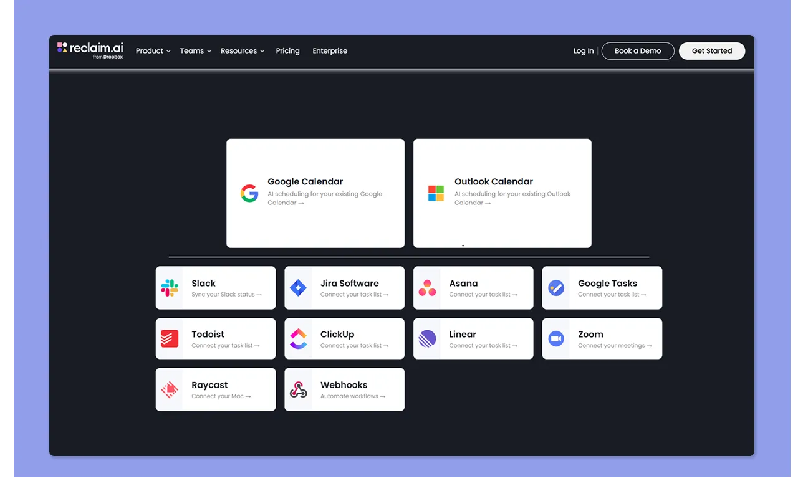Click the Book a Demo button

pyautogui.click(x=638, y=51)
